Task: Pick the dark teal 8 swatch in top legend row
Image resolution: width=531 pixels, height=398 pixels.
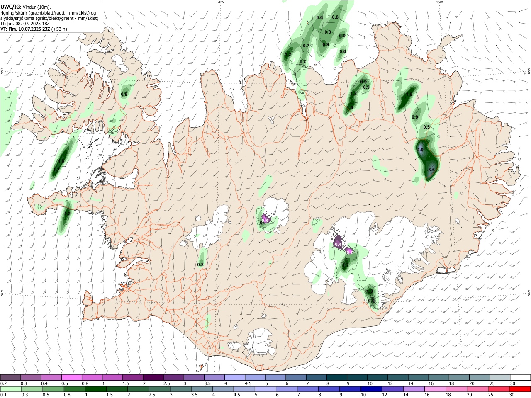Action: (336, 377)
